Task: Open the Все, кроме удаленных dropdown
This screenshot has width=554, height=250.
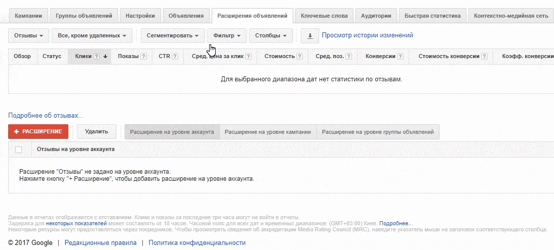Action: tap(92, 36)
